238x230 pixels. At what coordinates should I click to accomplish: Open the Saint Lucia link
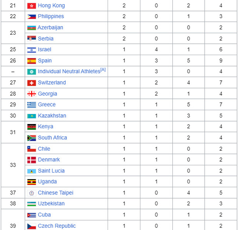tap(51, 171)
